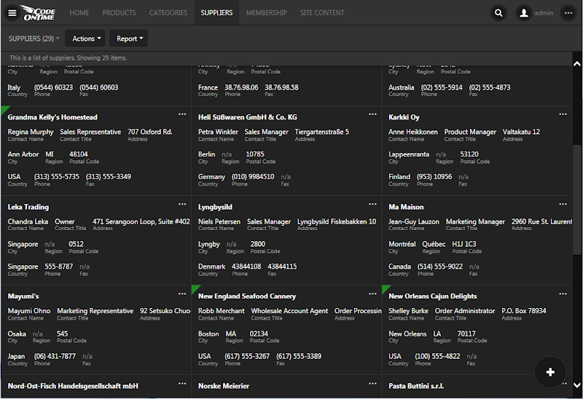Open the Norske Meierier supplier
583x399 pixels.
[x=224, y=386]
